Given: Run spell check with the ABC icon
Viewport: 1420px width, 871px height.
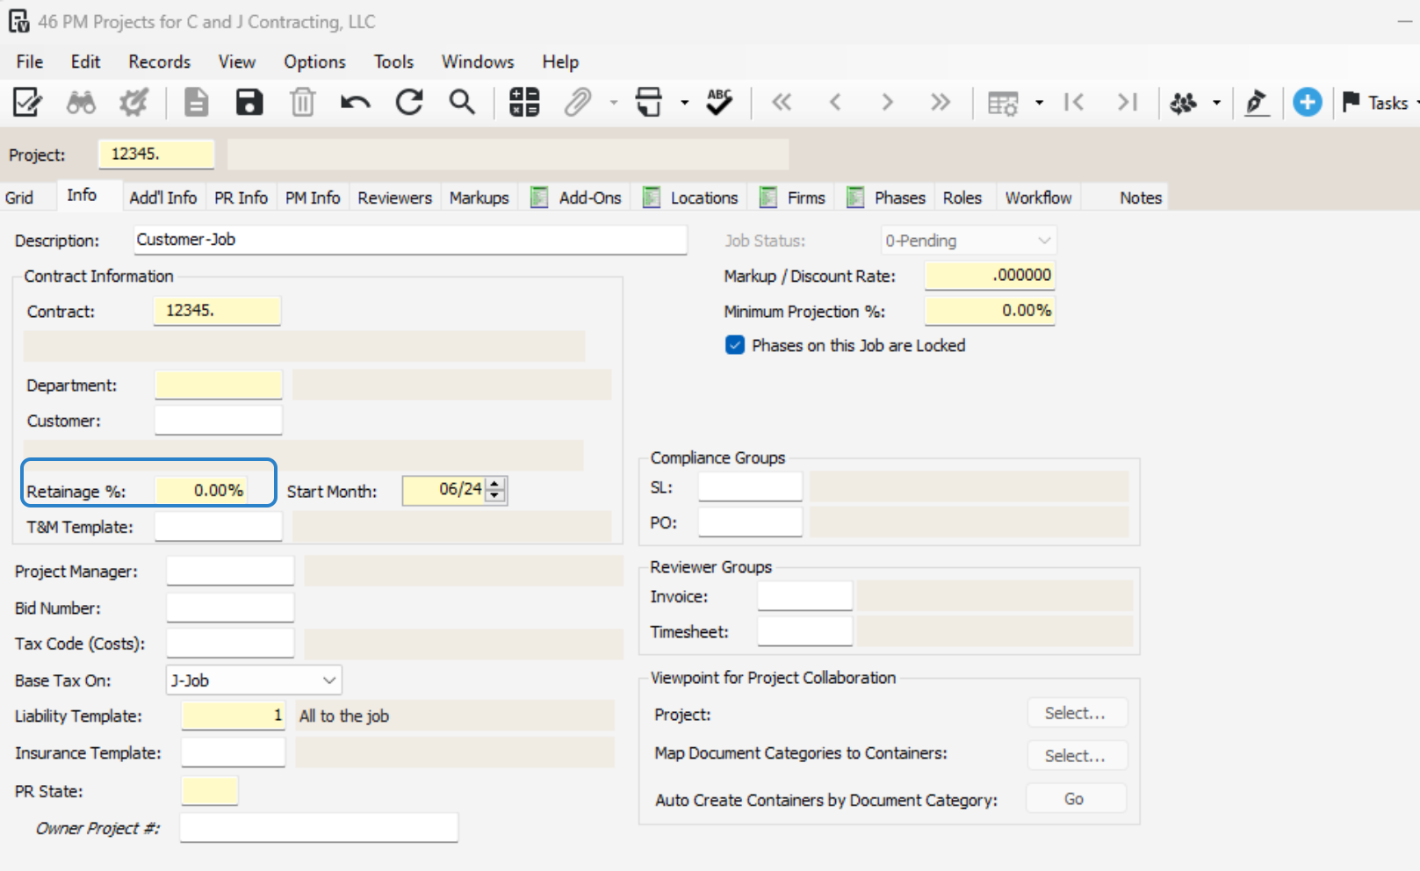Looking at the screenshot, I should coord(719,103).
